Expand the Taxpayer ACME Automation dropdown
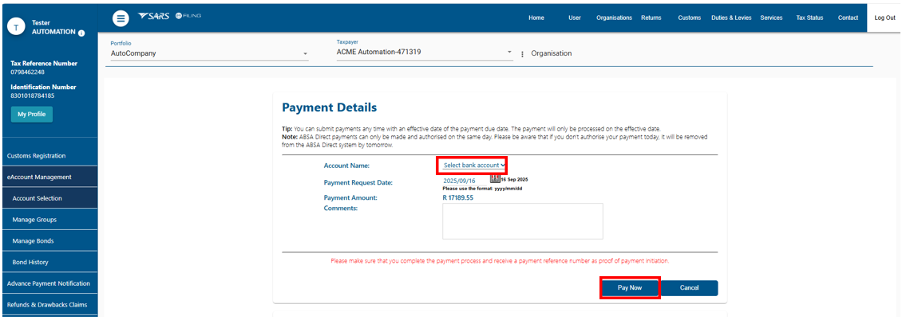 point(510,53)
